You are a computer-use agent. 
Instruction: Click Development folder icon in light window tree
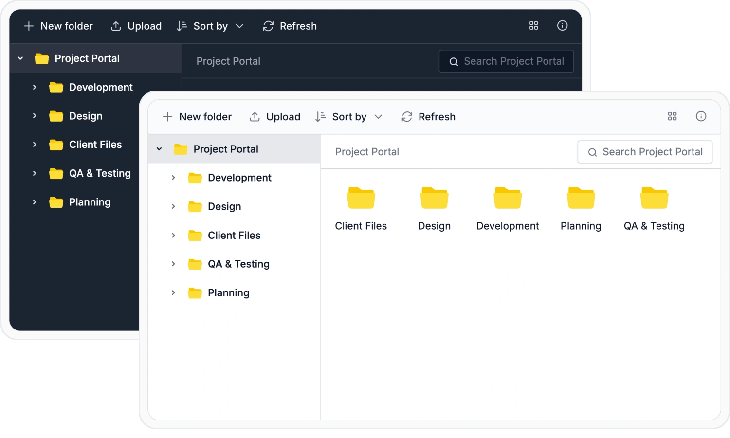tap(195, 178)
